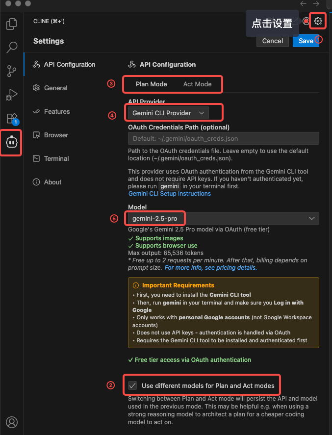Image resolution: width=332 pixels, height=435 pixels.
Task: Navigate forward with the right arrow
Action: coord(316,3)
